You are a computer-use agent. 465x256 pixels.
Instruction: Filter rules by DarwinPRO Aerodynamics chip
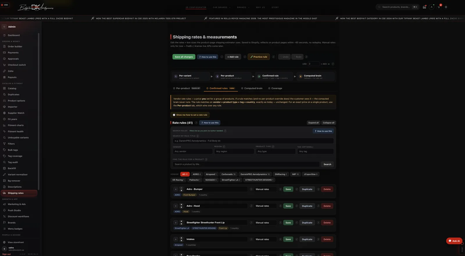(x=255, y=174)
